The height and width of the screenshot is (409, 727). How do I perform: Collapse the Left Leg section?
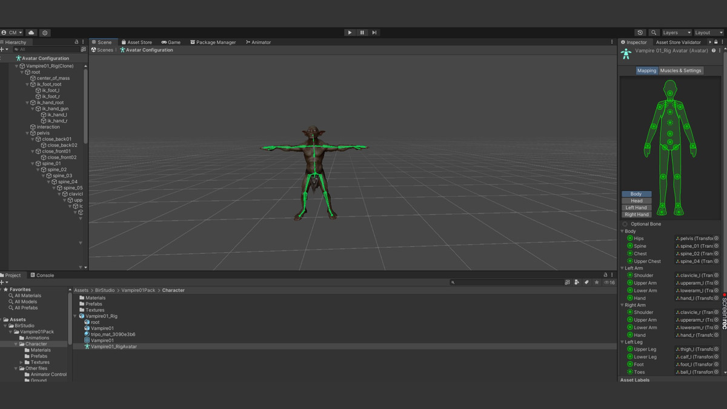tap(622, 342)
